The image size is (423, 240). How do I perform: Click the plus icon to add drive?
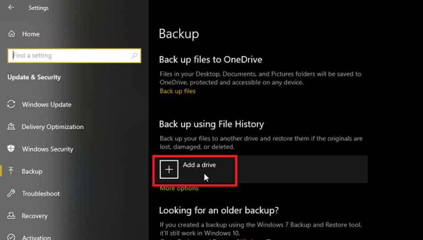point(169,170)
